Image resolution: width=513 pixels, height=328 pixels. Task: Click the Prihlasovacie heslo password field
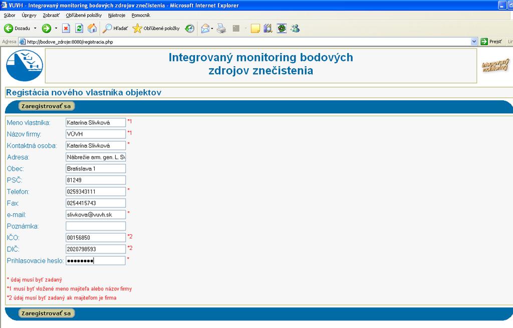point(96,260)
